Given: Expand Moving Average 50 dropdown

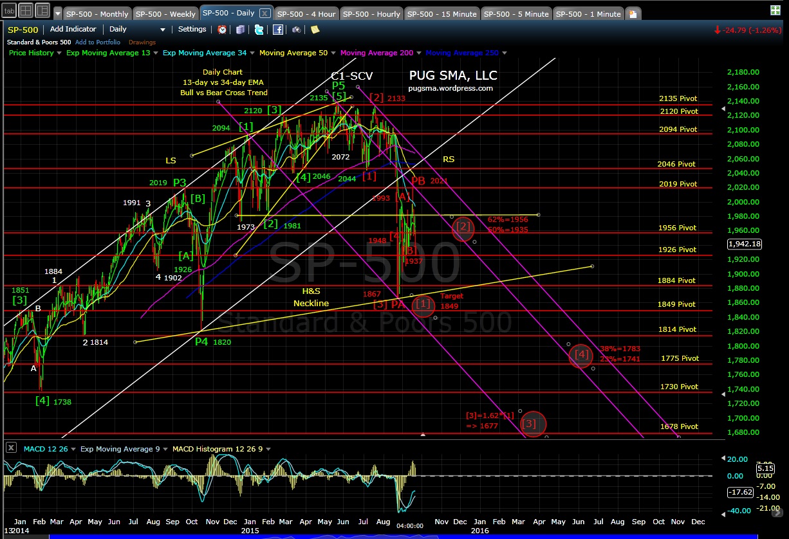Looking at the screenshot, I should (x=333, y=53).
